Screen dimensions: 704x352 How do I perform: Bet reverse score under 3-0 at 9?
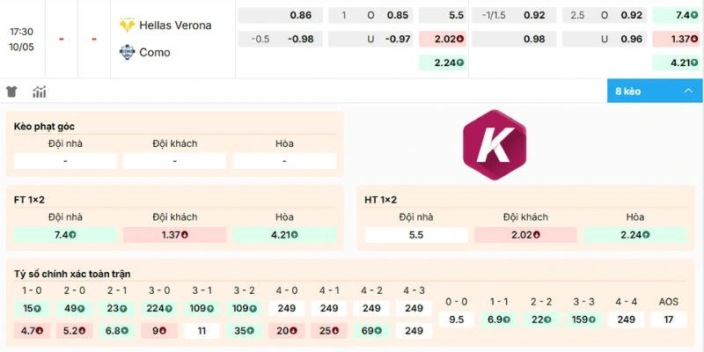(x=159, y=331)
